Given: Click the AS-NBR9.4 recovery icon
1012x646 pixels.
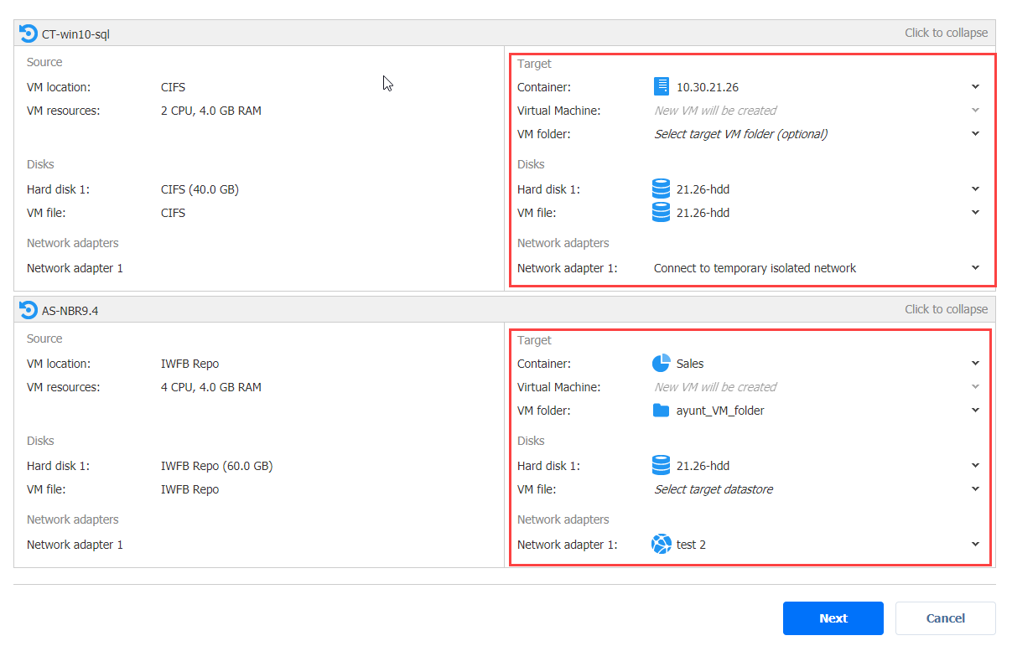Looking at the screenshot, I should [29, 310].
